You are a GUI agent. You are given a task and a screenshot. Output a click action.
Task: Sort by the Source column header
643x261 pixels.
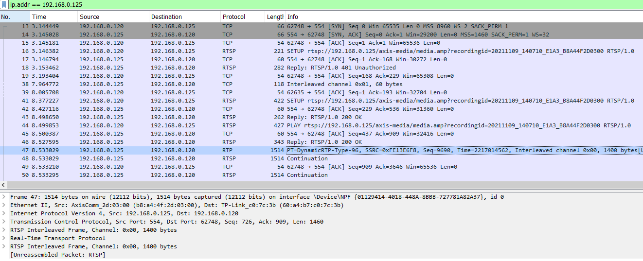[113, 17]
